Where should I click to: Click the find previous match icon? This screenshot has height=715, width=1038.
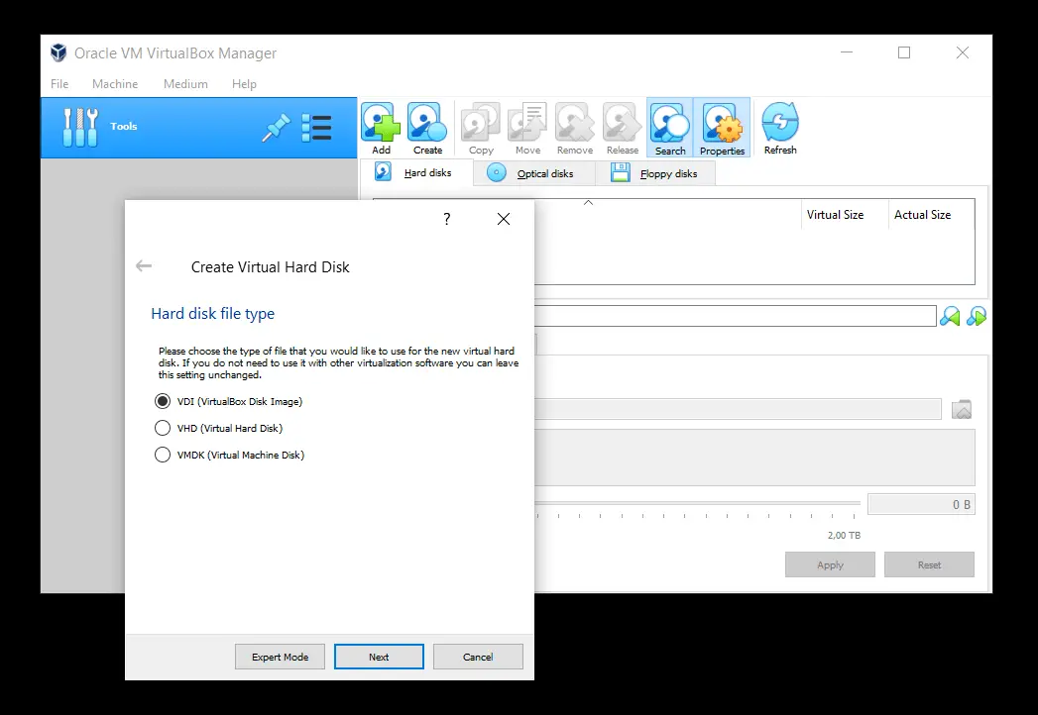950,317
